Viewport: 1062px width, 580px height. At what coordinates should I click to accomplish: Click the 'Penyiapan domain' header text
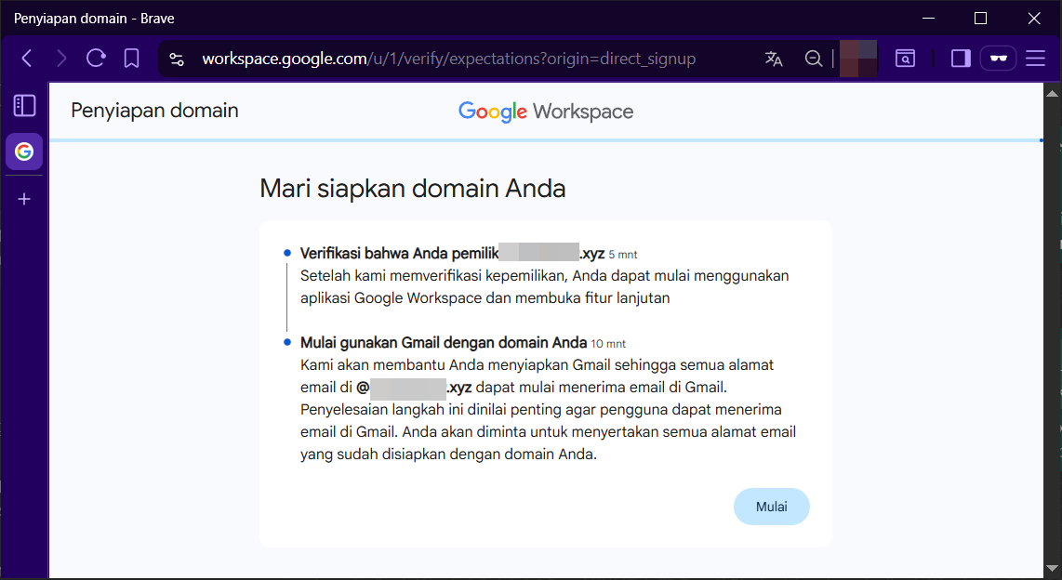[x=154, y=111]
